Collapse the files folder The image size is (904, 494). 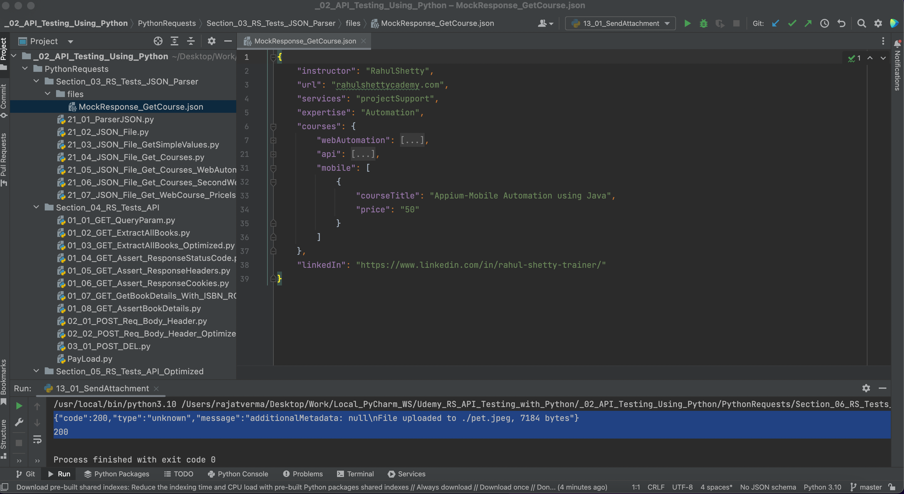coord(48,94)
